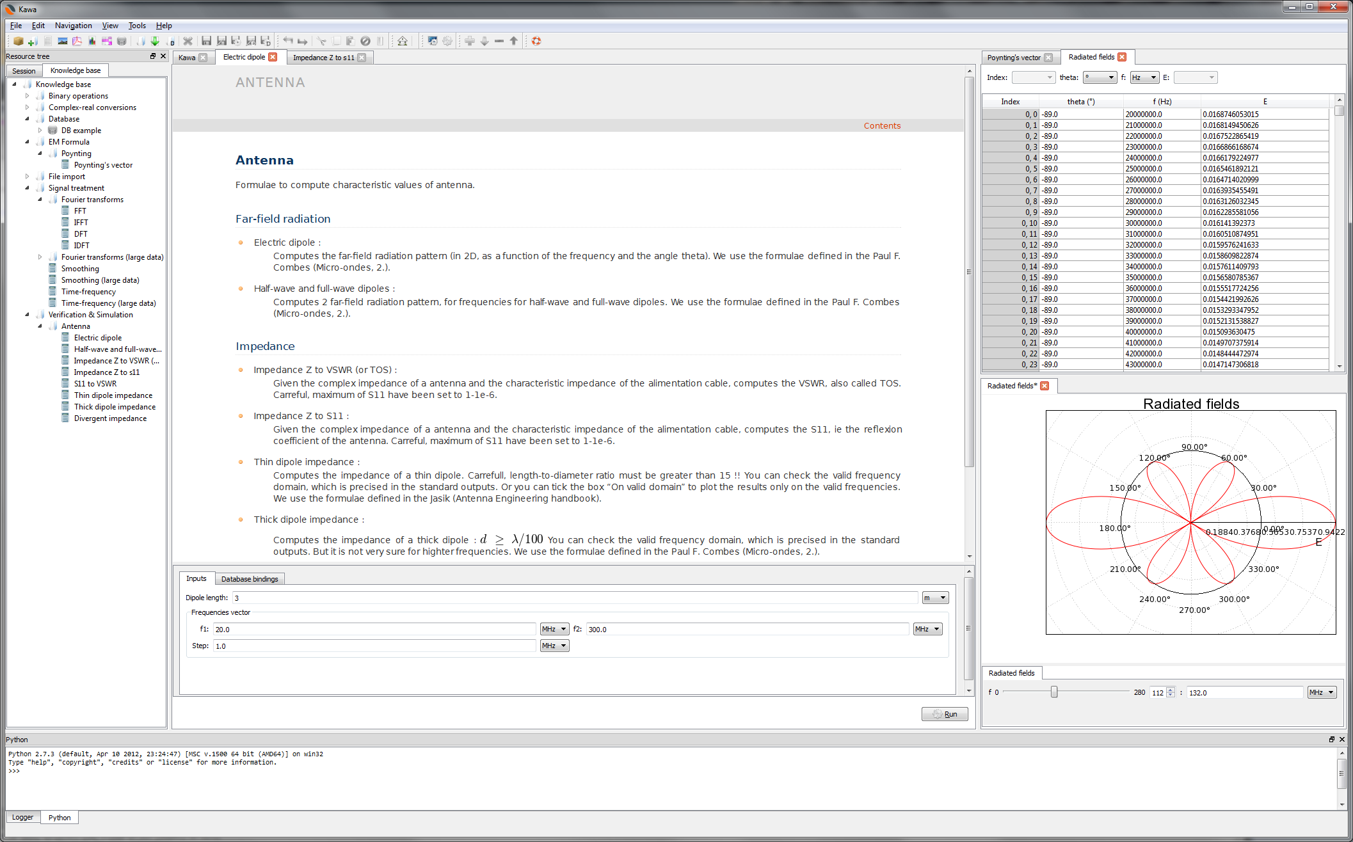Close the Radiated fields table tab

click(x=1122, y=57)
